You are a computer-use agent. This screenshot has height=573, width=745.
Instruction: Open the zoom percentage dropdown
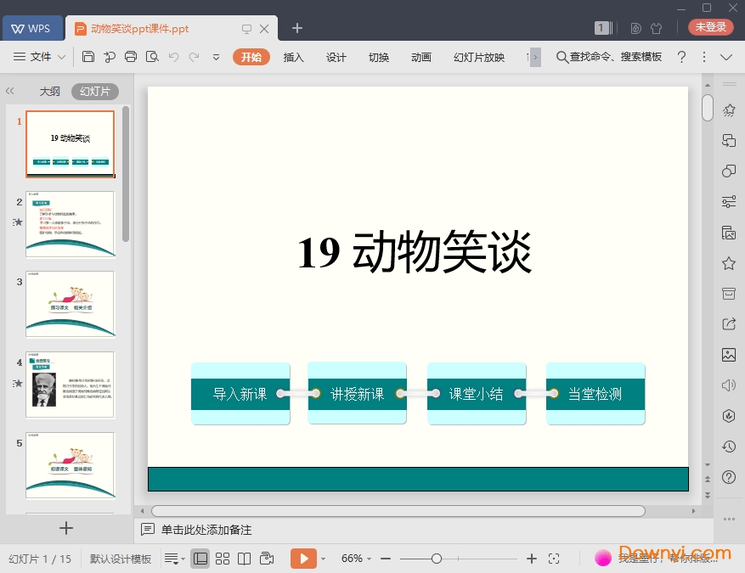click(x=357, y=558)
